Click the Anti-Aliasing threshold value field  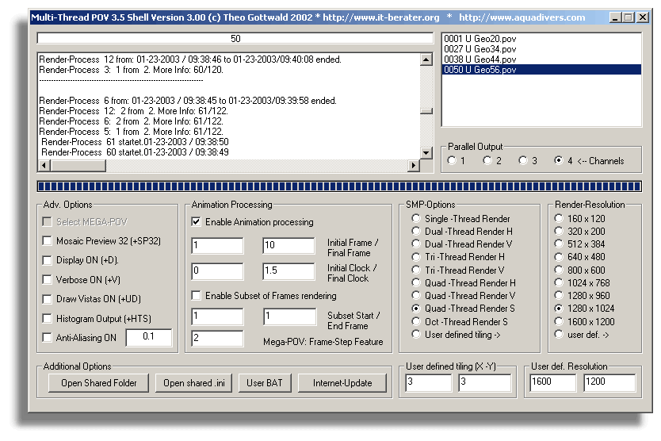(148, 338)
